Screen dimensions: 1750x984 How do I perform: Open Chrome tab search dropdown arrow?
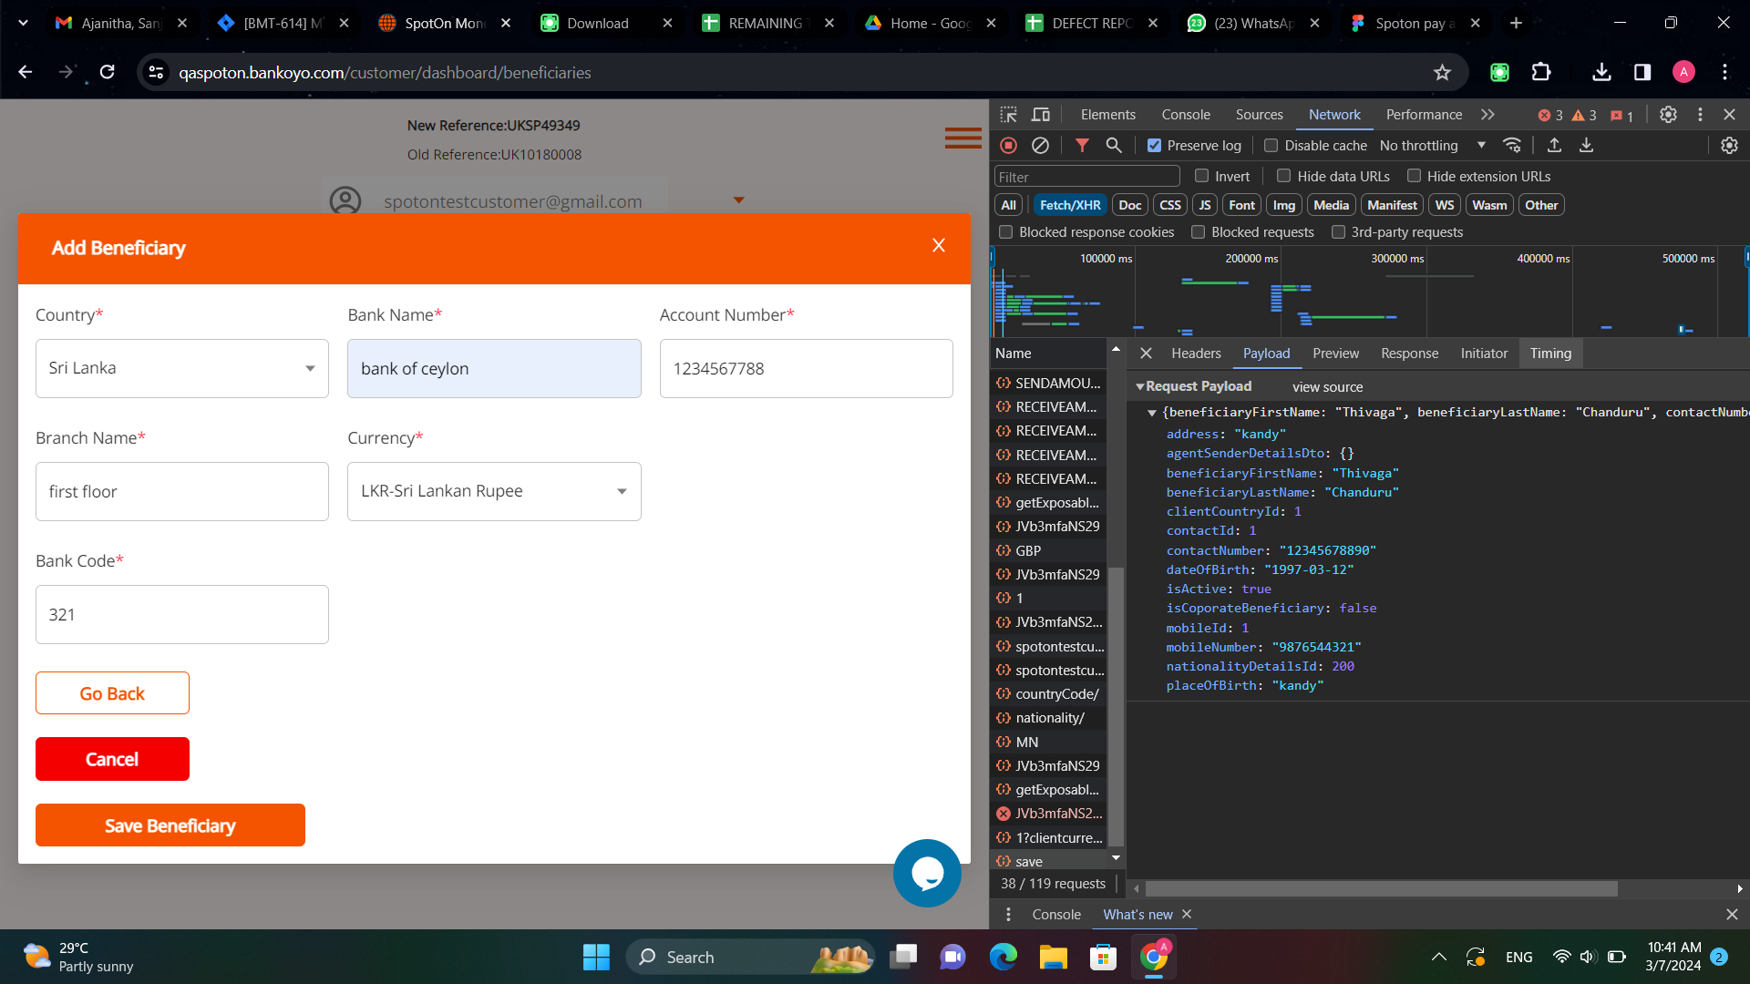pyautogui.click(x=23, y=23)
